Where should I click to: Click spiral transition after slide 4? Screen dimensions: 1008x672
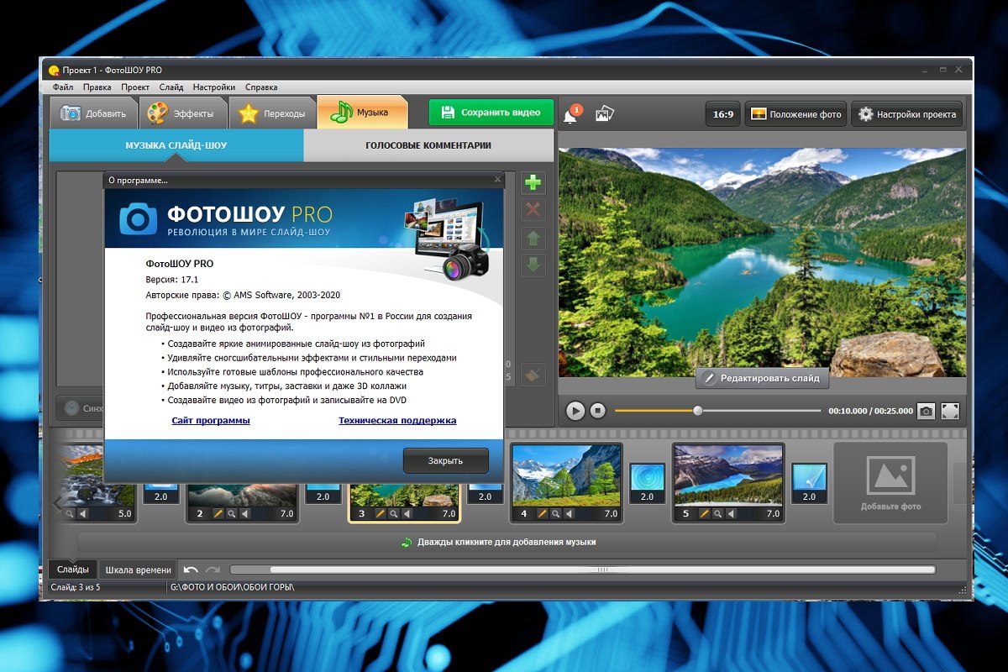pyautogui.click(x=647, y=476)
